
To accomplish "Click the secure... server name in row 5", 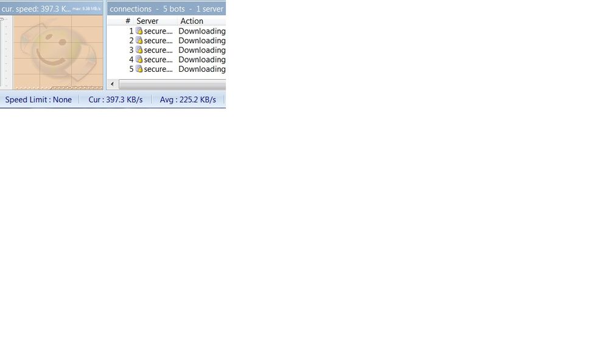I will pos(158,69).
